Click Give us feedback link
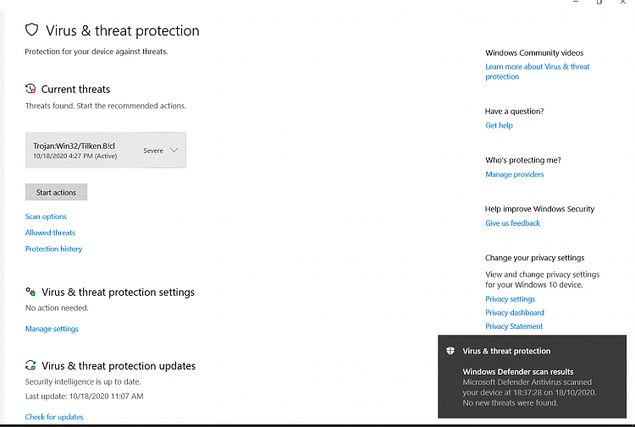This screenshot has width=635, height=427. tap(513, 223)
